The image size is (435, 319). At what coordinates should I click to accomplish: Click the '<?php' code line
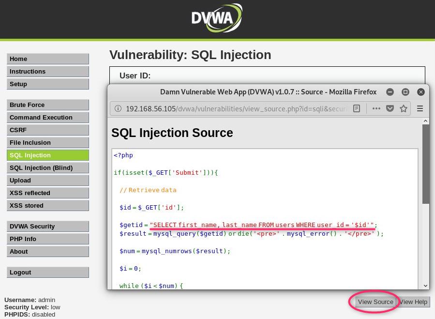point(123,155)
